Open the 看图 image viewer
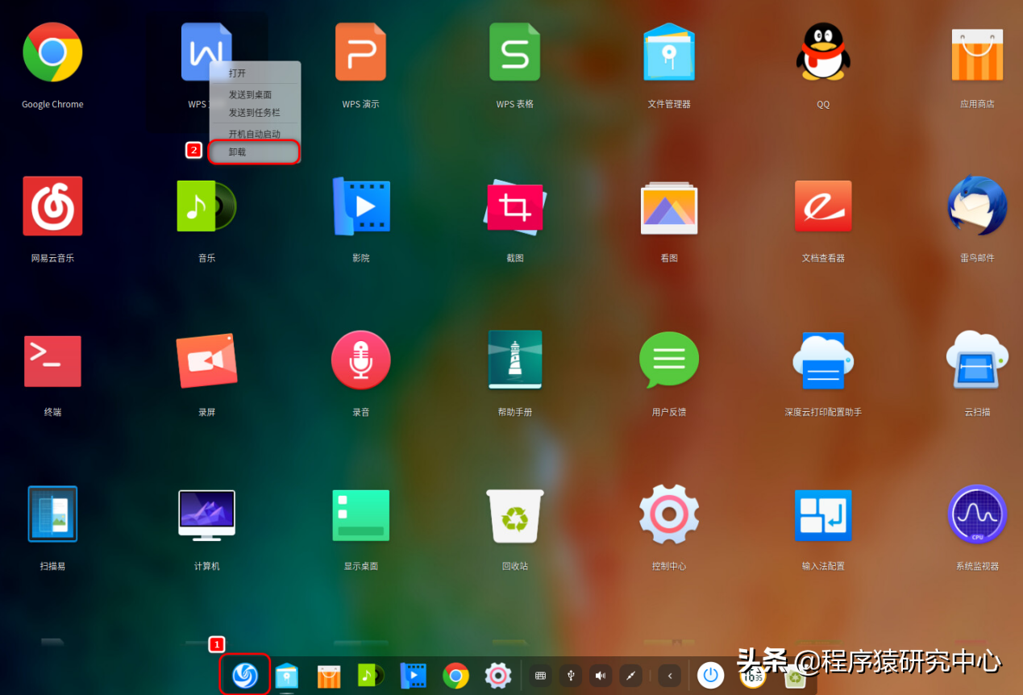 669,207
